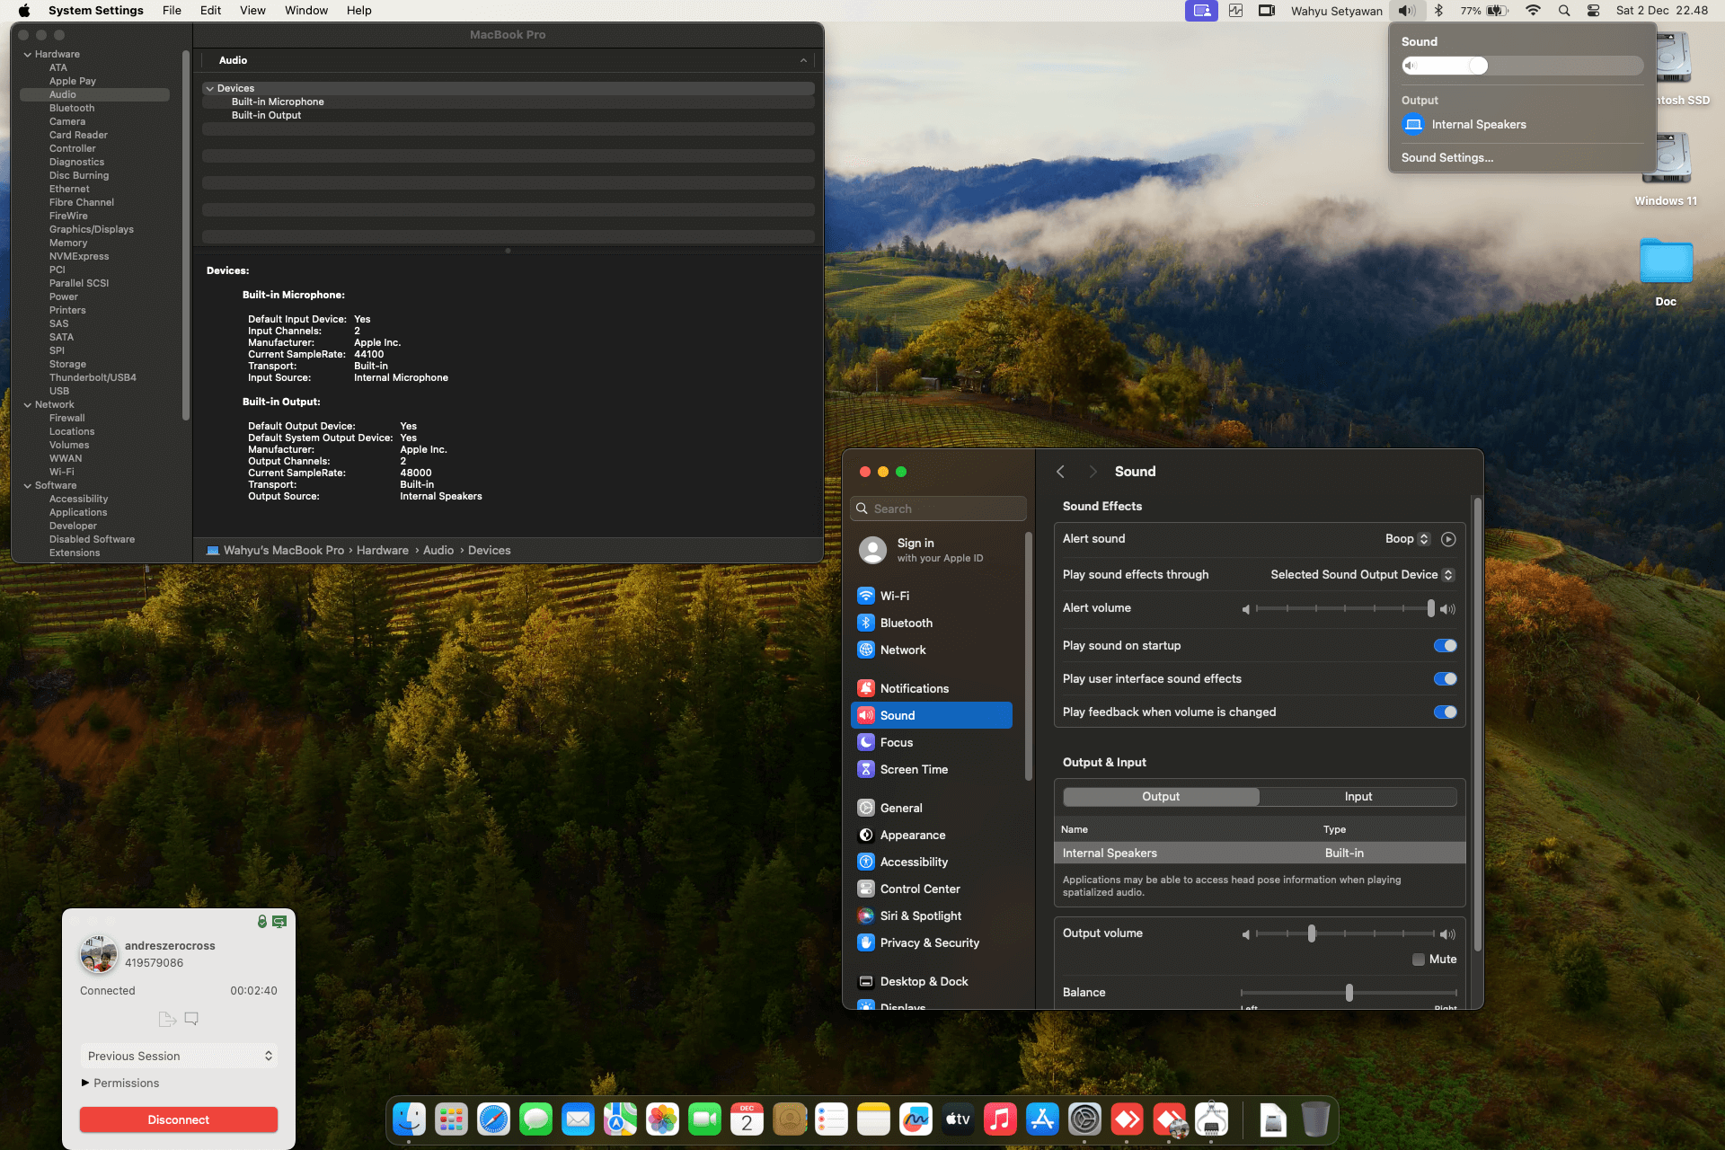The image size is (1725, 1150).
Task: Switch to the Input tab
Action: point(1358,797)
